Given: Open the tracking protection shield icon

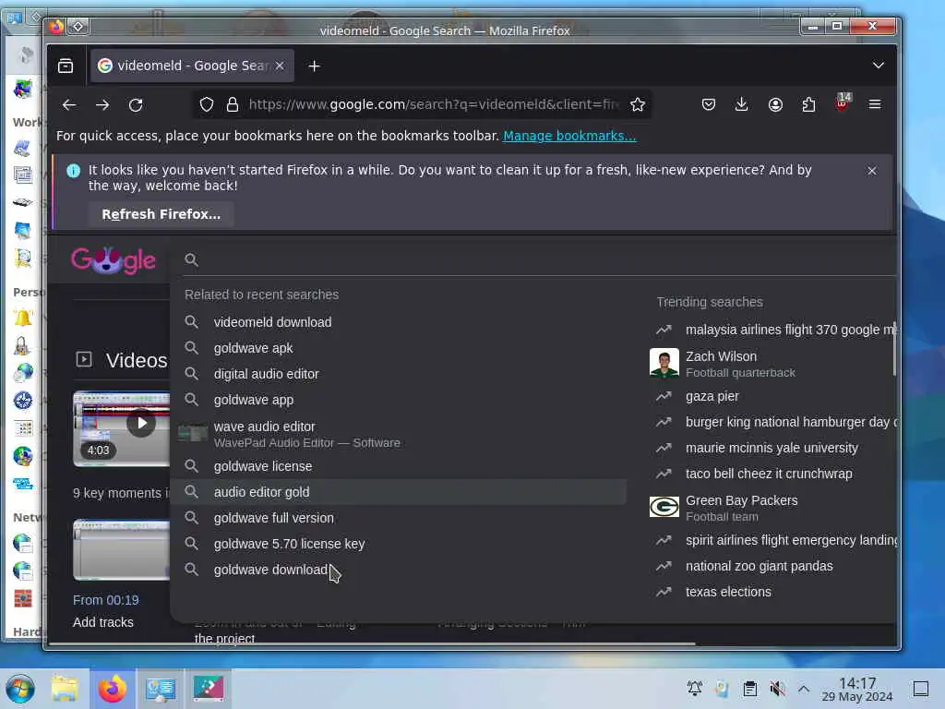Looking at the screenshot, I should 207,105.
